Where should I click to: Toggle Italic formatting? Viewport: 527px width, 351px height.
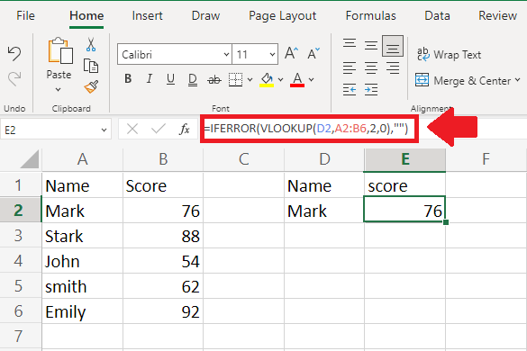[150, 79]
